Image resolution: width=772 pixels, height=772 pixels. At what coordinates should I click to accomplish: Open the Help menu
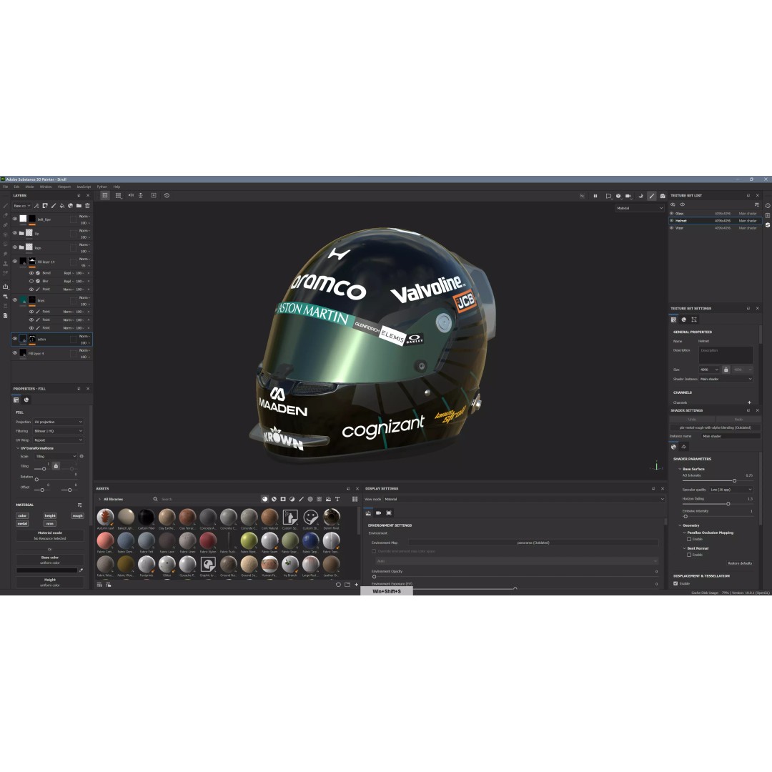pyautogui.click(x=117, y=187)
